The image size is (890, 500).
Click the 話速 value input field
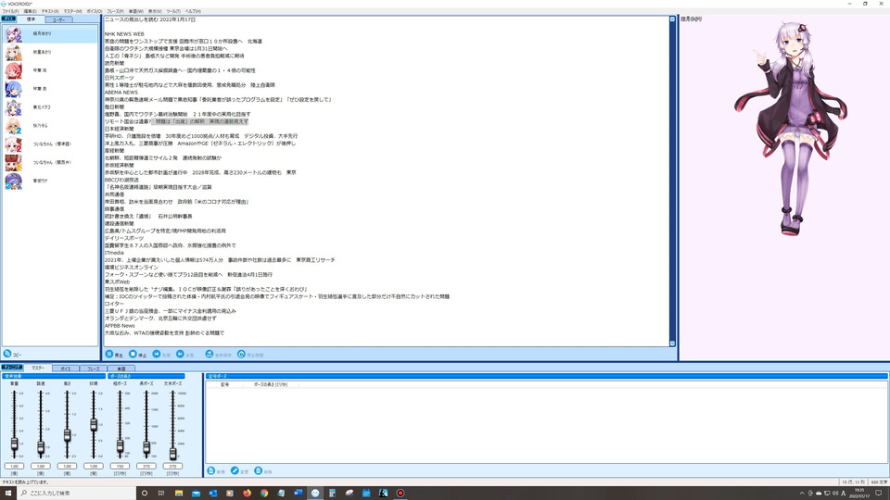(41, 466)
